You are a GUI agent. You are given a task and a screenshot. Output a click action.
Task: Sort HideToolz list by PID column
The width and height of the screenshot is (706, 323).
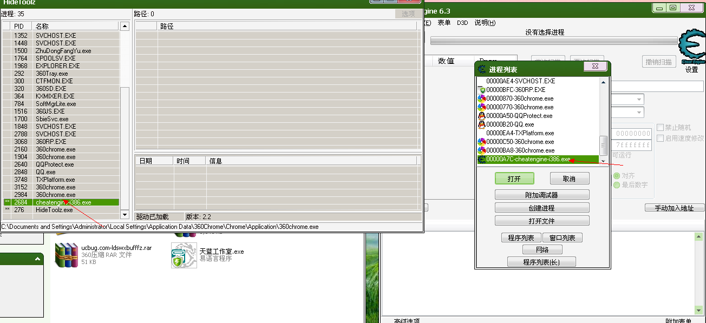click(x=22, y=26)
